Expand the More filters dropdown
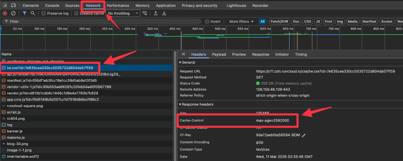 (242, 22)
